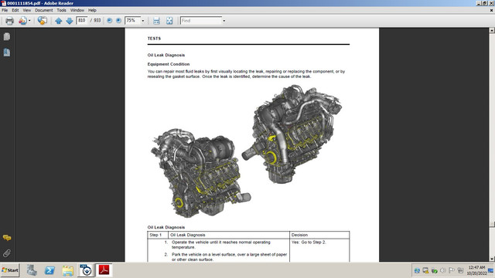Click the fit one full page icon
Screen dimensions: 495x278
click(x=169, y=21)
